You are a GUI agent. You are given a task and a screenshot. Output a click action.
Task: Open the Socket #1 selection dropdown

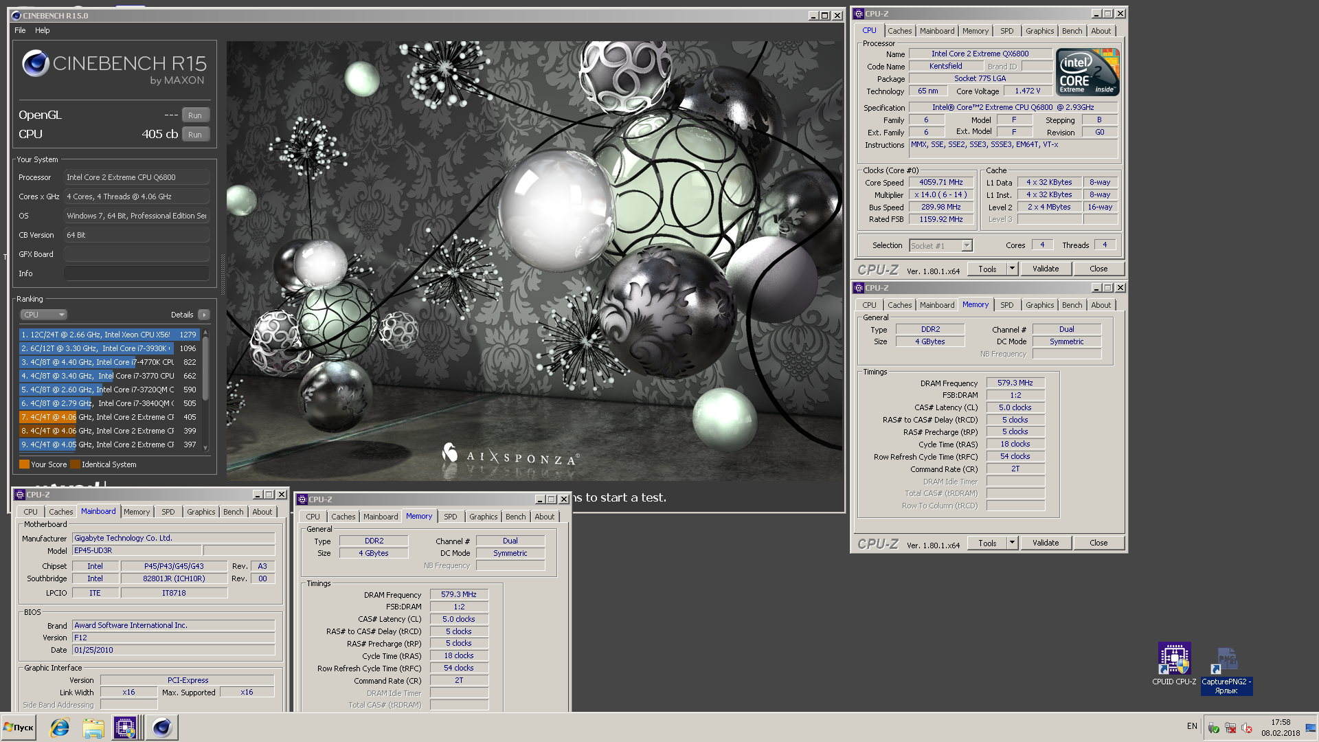pos(940,246)
